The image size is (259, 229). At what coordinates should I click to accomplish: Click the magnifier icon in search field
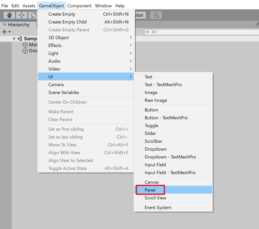[x=148, y=32]
